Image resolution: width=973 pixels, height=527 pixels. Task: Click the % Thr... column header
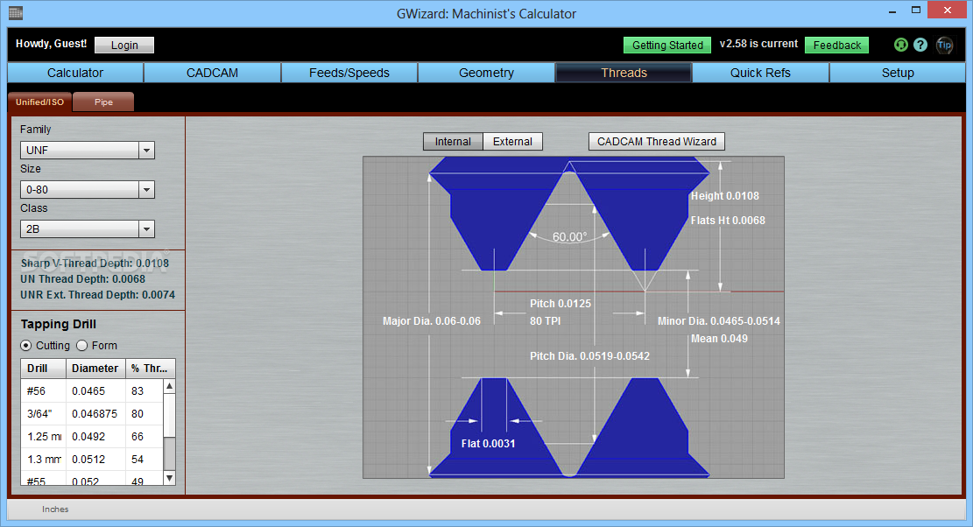(x=150, y=369)
